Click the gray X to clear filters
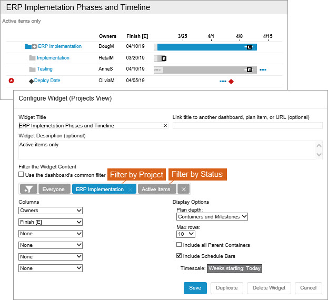 click(x=183, y=189)
